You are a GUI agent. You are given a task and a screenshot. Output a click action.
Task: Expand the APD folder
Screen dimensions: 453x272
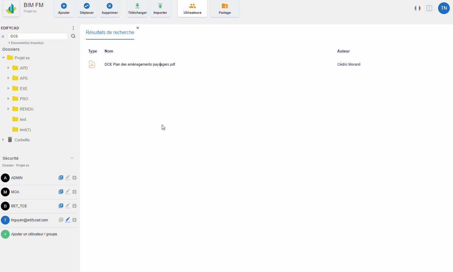8,68
